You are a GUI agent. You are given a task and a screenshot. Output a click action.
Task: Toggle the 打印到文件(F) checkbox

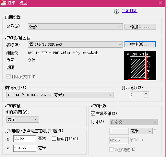click(8, 77)
